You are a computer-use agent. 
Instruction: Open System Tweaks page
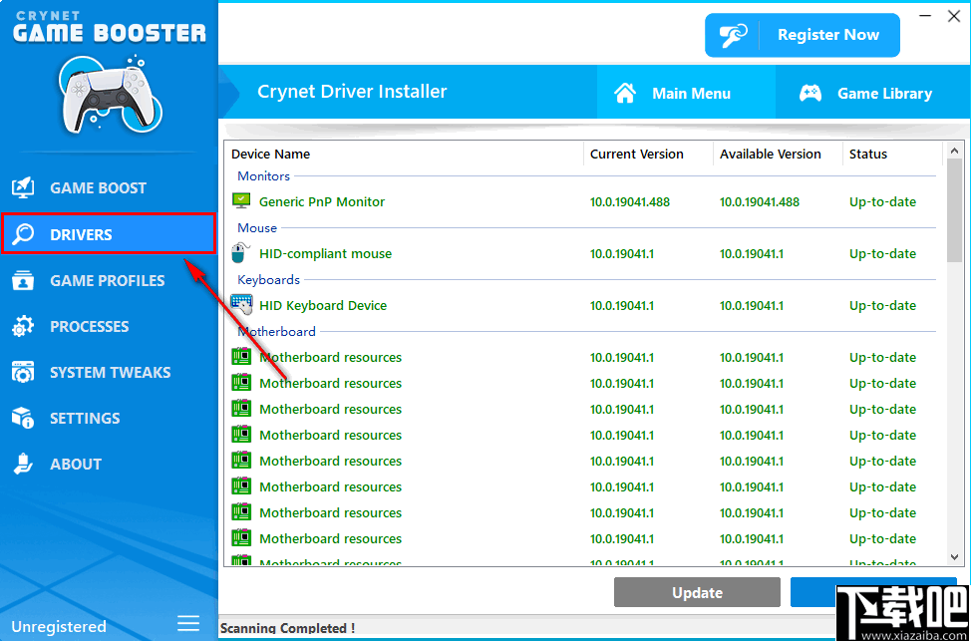click(x=109, y=372)
